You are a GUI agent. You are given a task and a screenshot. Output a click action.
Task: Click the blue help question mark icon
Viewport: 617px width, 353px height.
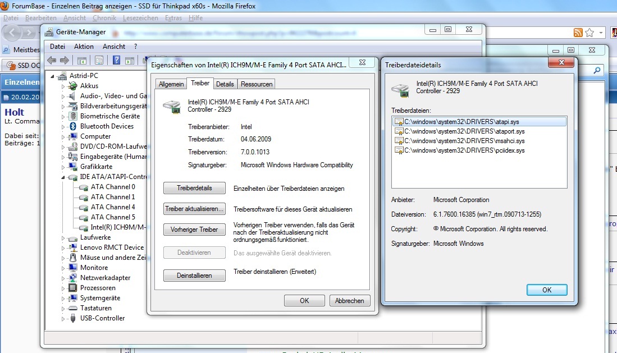[x=116, y=60]
